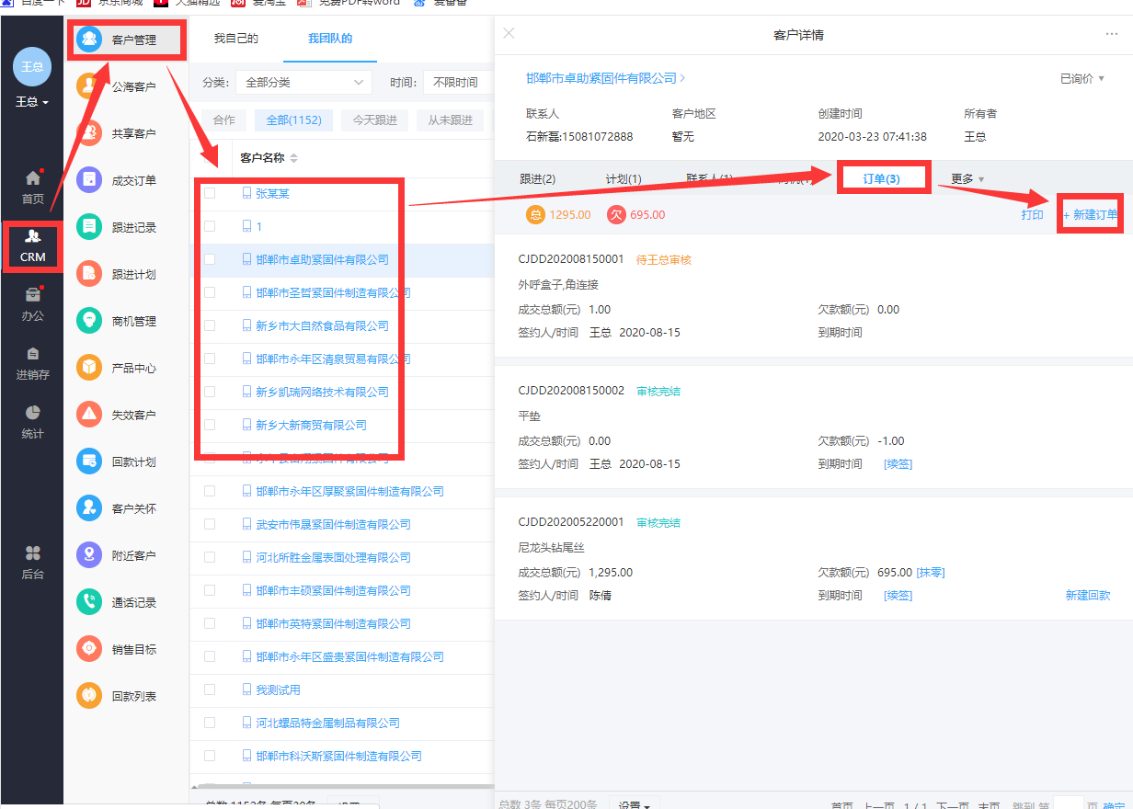Close the 客户详情 panel with X
1133x809 pixels.
point(509,33)
